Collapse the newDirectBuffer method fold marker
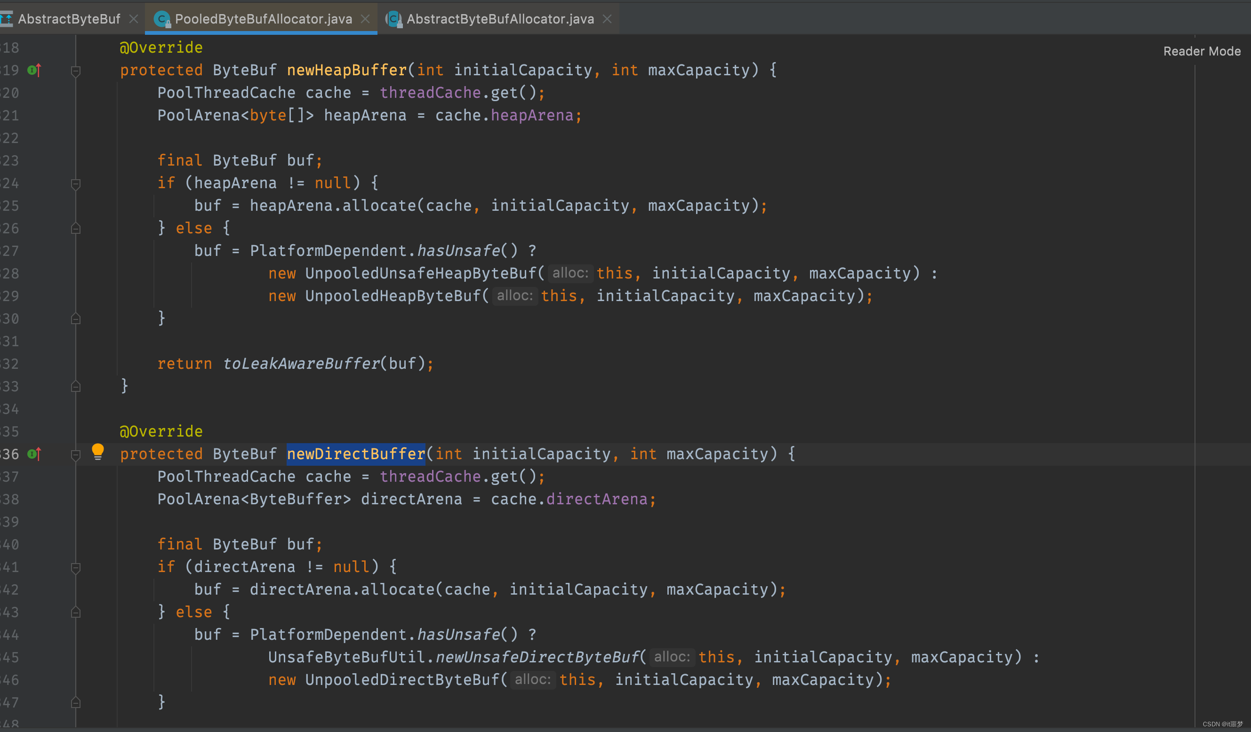The height and width of the screenshot is (732, 1251). [75, 455]
